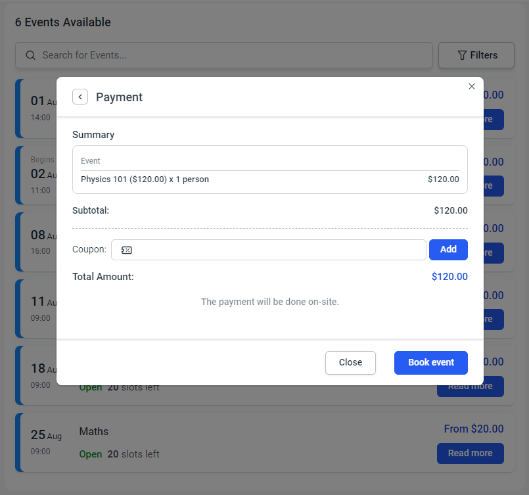Click the Close button in the dialog
The width and height of the screenshot is (529, 495).
[x=350, y=362]
